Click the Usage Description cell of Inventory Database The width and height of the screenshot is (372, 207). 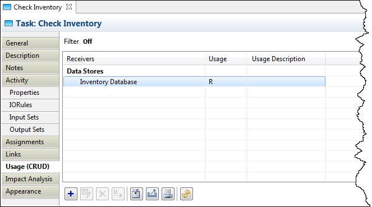(286, 81)
